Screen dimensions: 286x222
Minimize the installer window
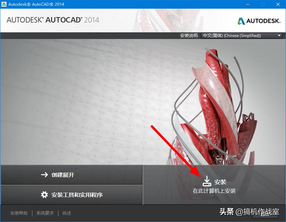[247, 4]
